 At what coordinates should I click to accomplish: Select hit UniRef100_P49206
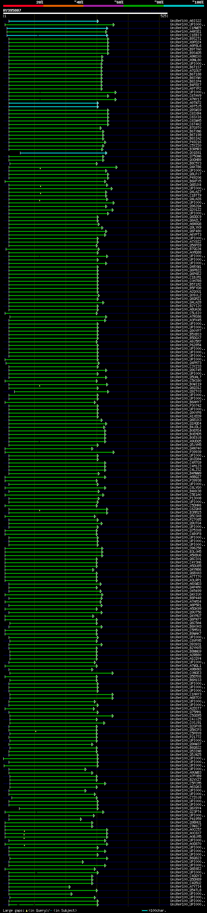[186, 177]
